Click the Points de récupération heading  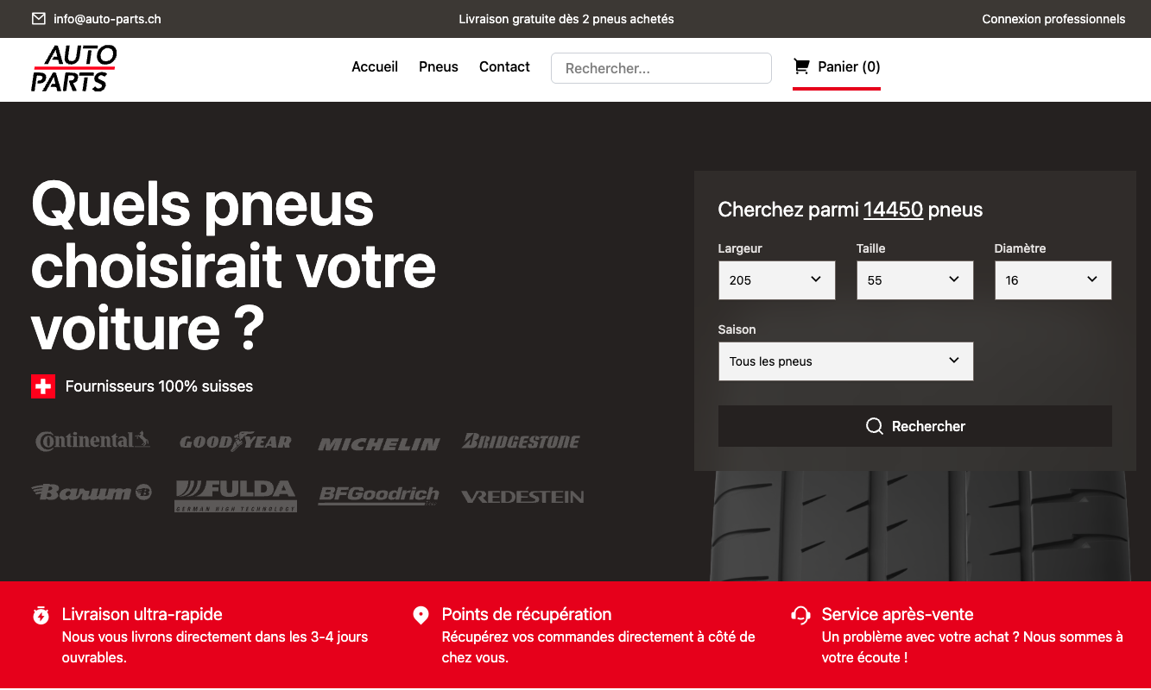click(x=527, y=614)
